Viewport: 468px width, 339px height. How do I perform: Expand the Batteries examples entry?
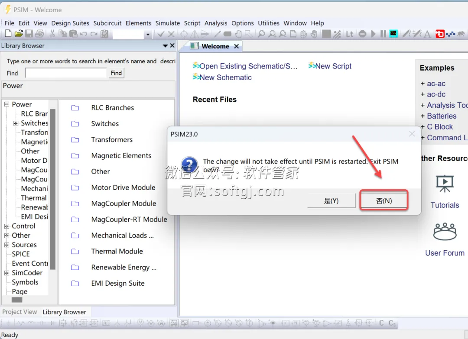[422, 116]
